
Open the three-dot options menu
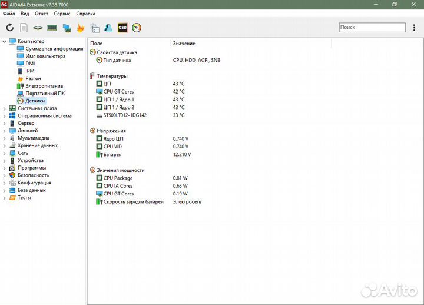click(414, 28)
